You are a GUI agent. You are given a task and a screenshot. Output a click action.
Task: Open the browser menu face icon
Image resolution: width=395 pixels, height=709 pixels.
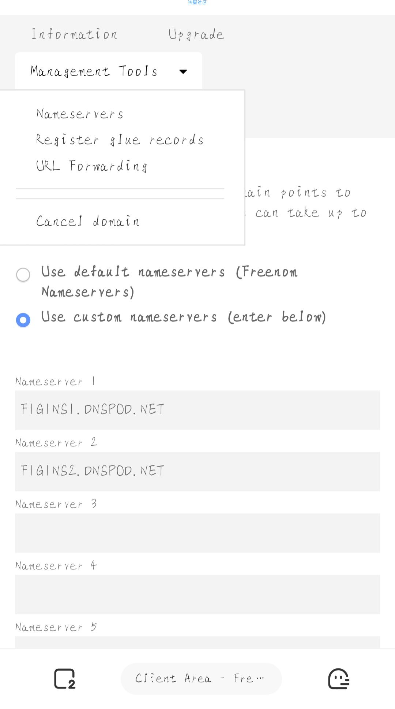(x=339, y=679)
